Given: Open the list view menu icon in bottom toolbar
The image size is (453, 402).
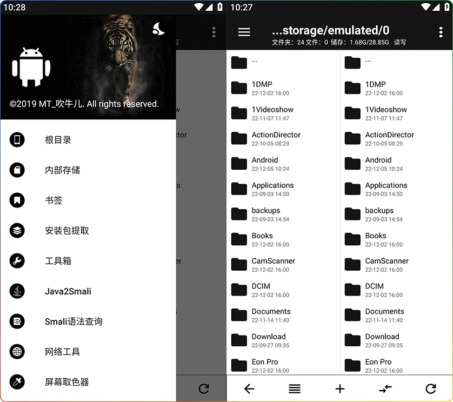Looking at the screenshot, I should pyautogui.click(x=295, y=388).
